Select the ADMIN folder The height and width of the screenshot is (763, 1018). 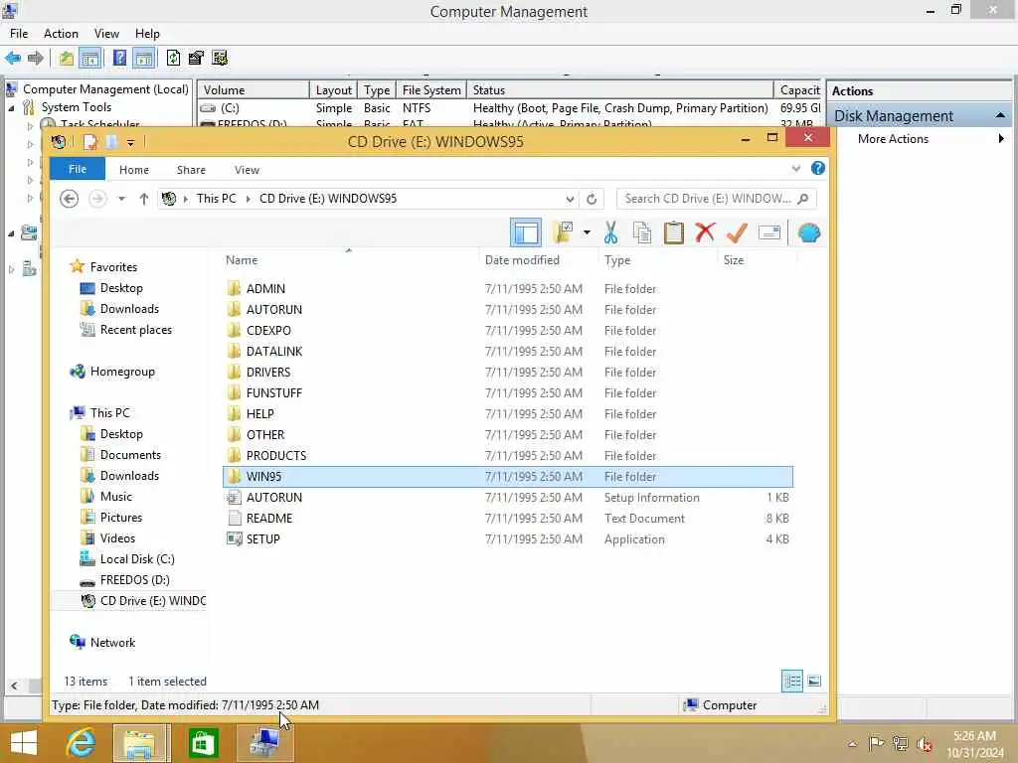pos(265,289)
